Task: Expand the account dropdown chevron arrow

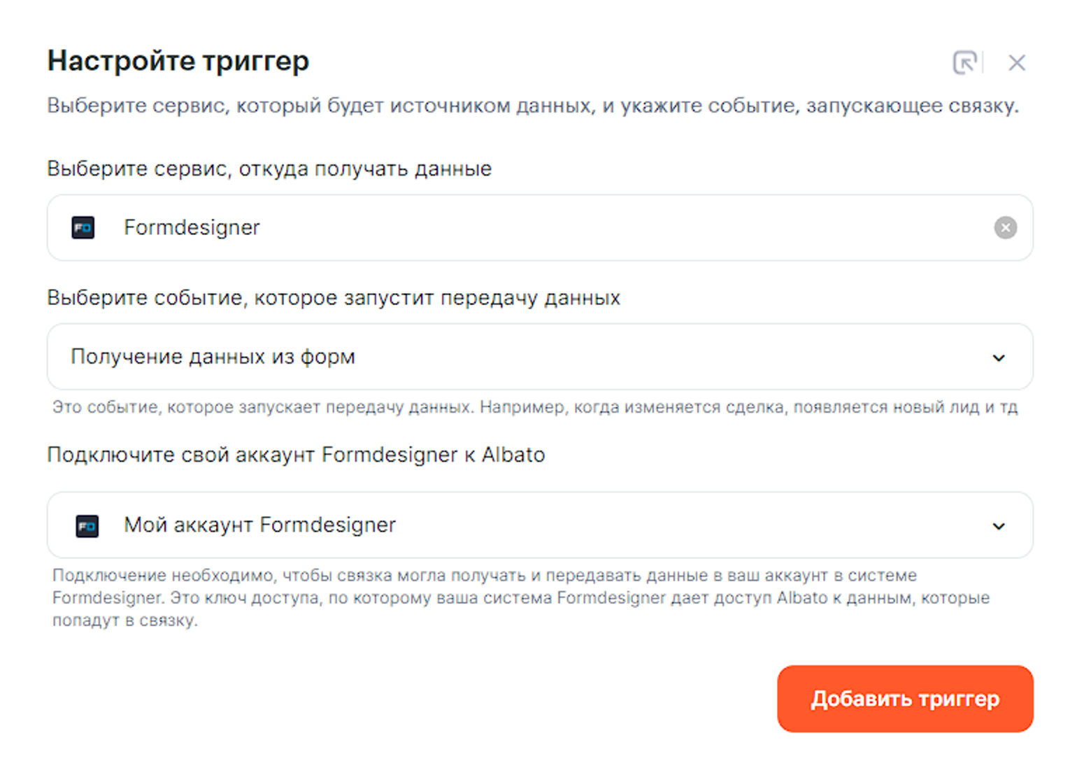Action: point(999,526)
